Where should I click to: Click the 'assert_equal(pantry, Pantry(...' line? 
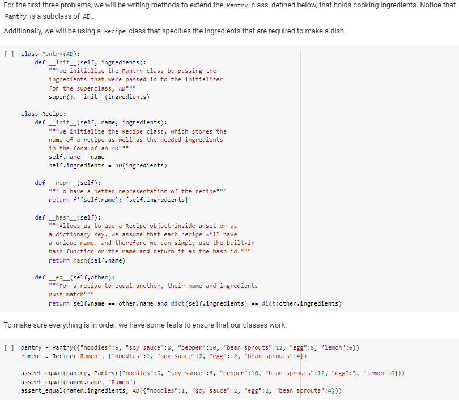pyautogui.click(x=213, y=373)
